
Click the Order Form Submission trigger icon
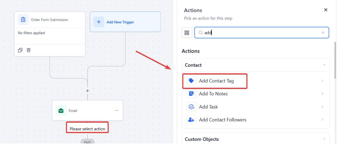[x=23, y=20]
